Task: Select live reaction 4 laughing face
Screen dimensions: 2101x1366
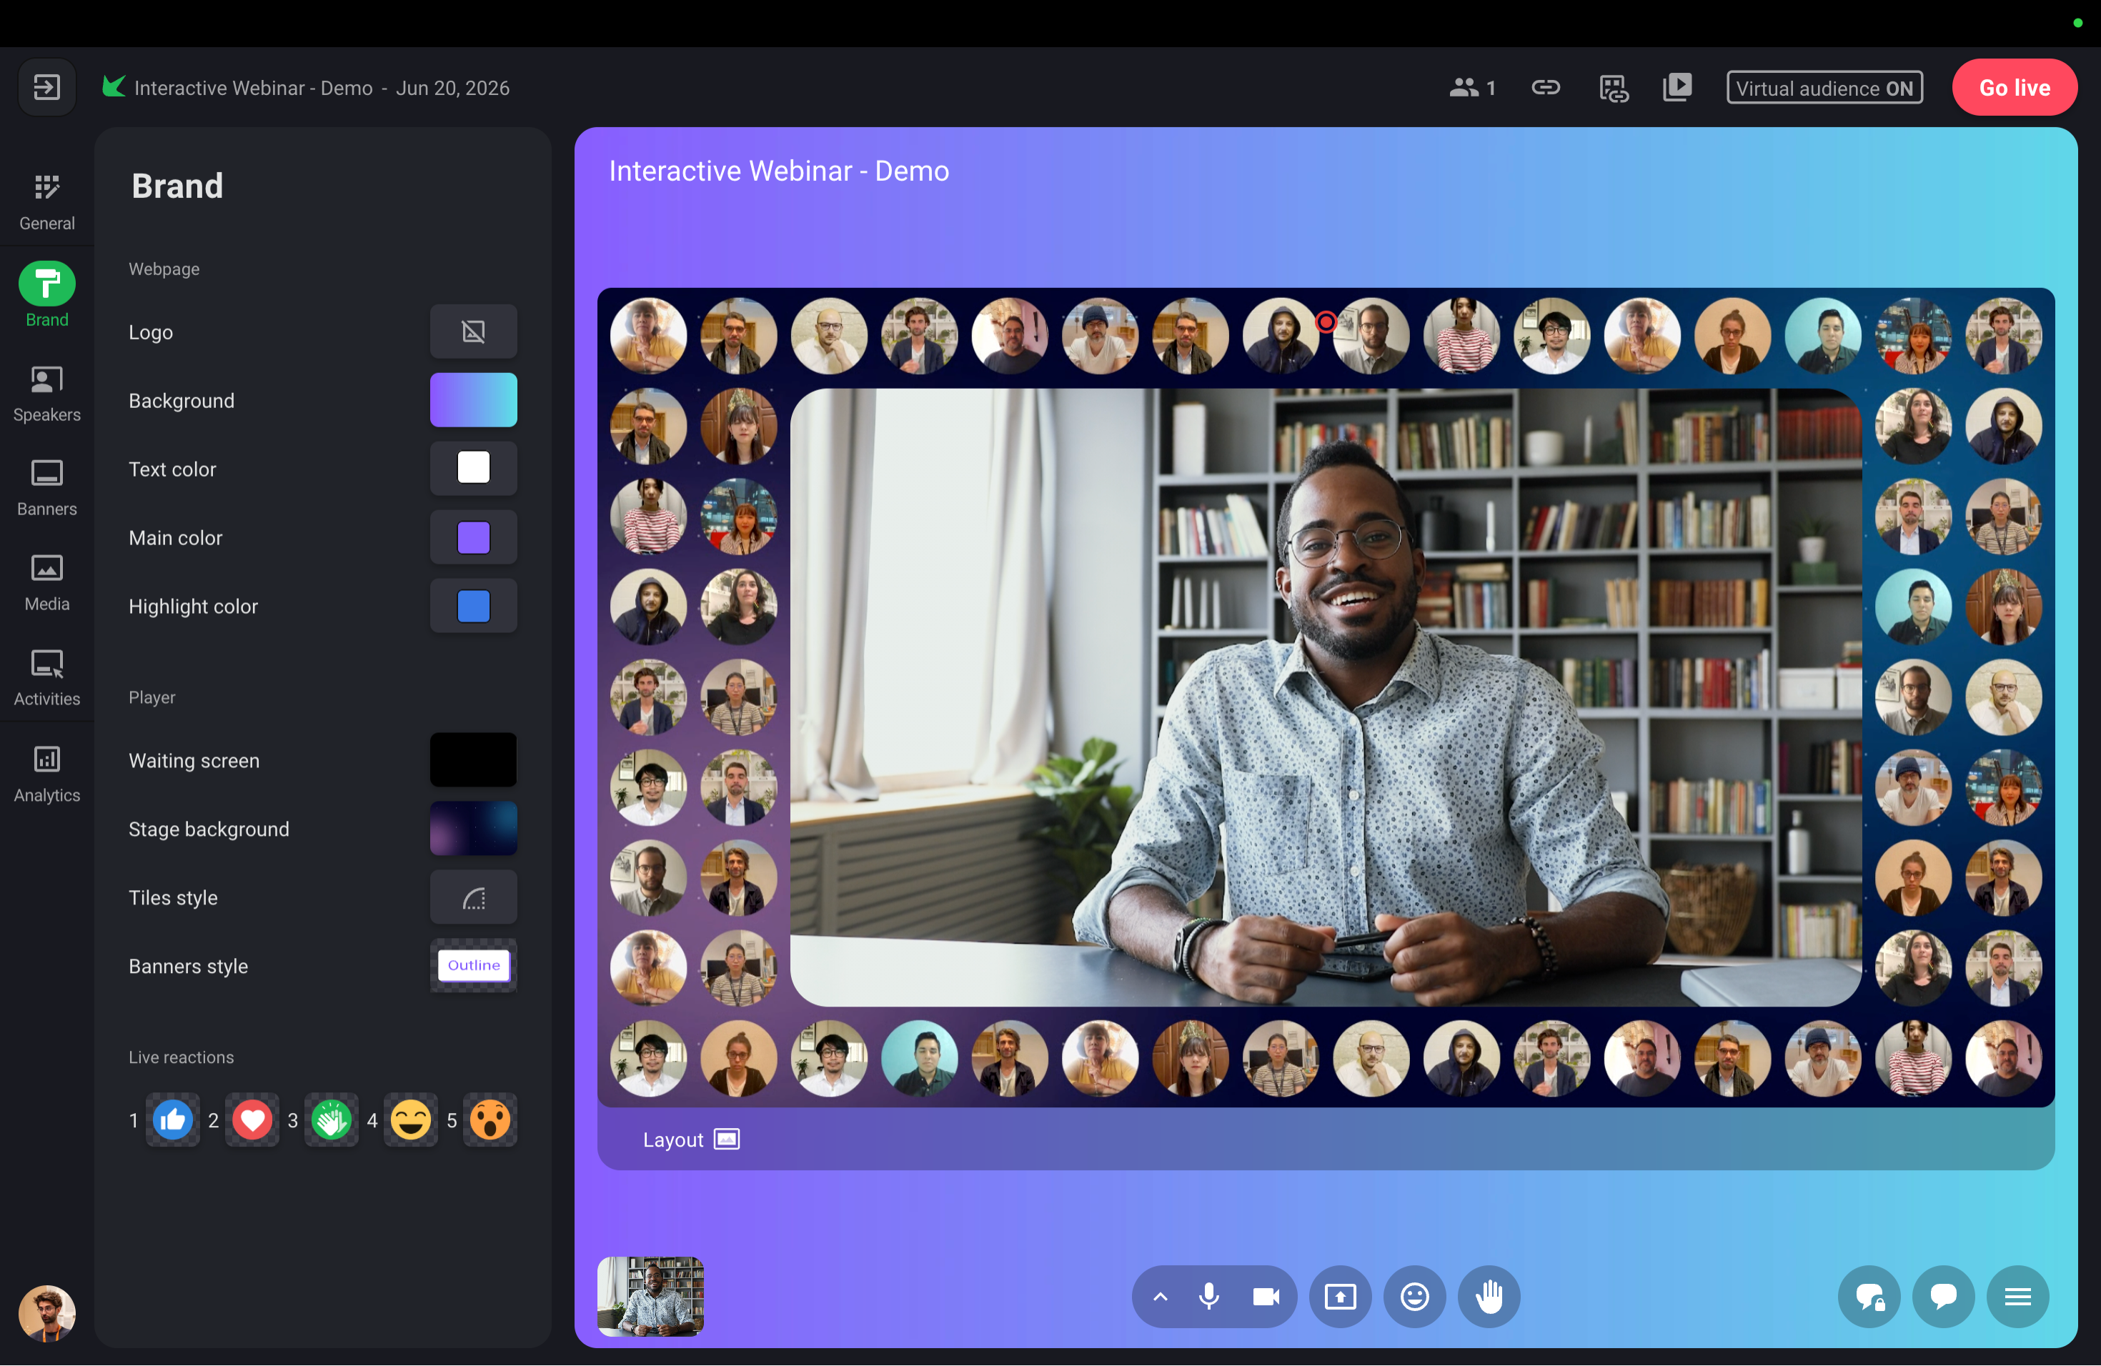Action: [x=410, y=1120]
